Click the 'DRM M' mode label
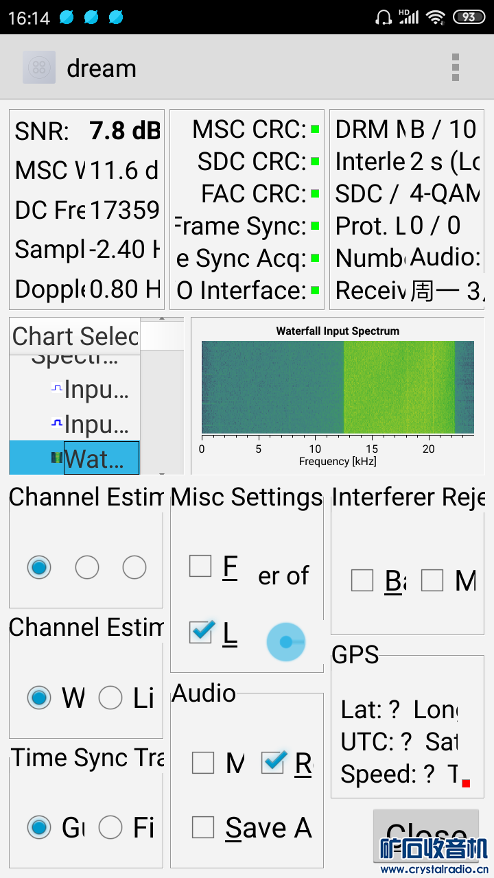 (370, 129)
